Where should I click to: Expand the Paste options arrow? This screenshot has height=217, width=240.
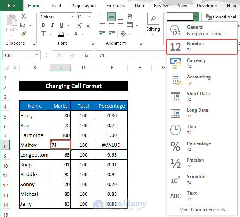coord(11,35)
